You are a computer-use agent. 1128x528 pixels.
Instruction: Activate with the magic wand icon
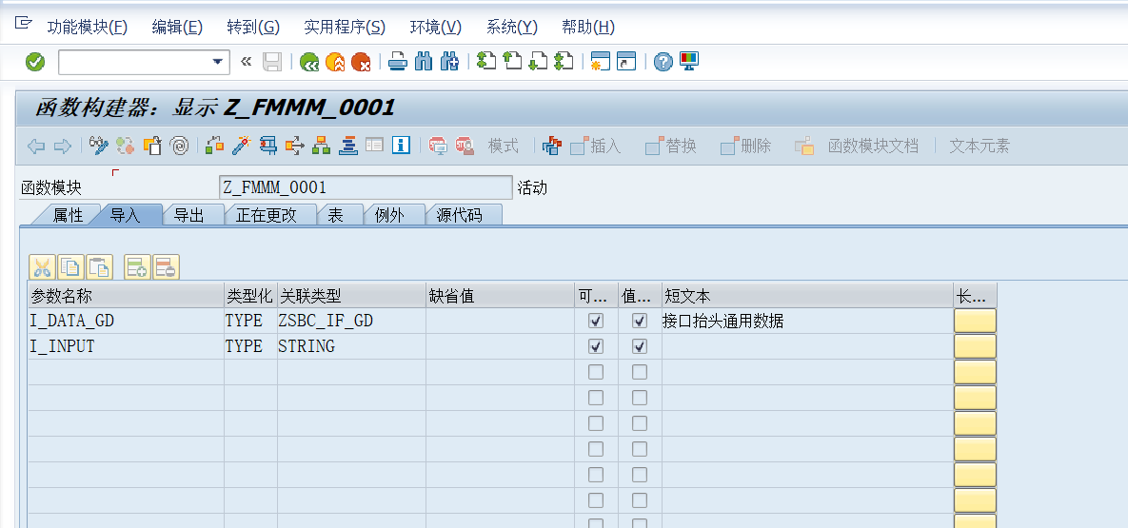point(241,146)
